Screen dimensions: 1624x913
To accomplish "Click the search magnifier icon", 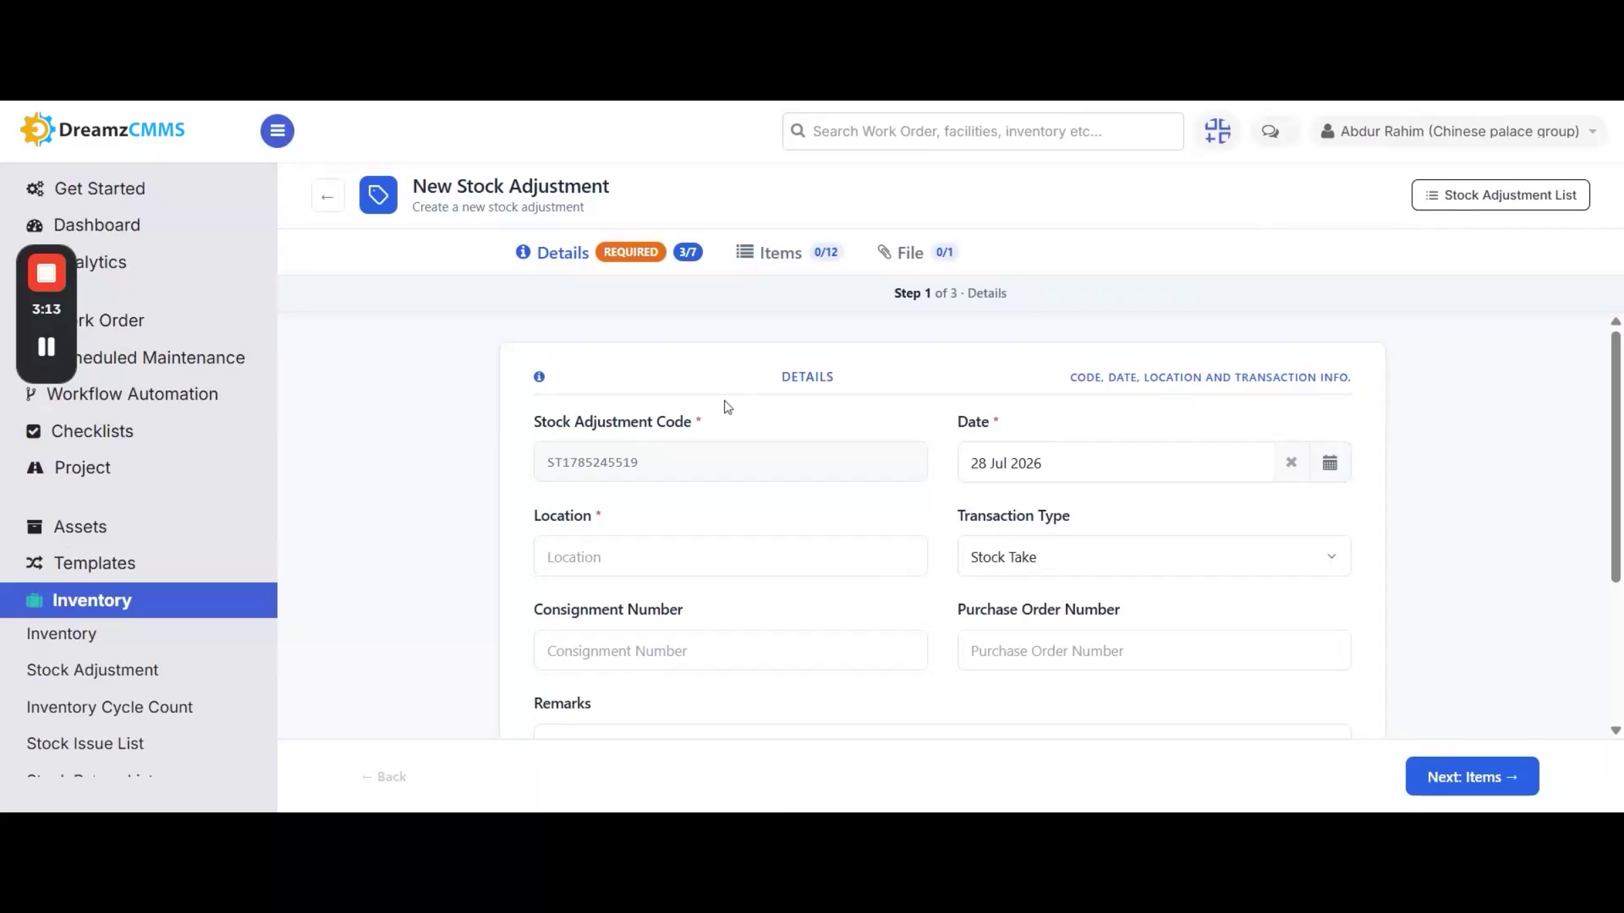I will click(798, 131).
